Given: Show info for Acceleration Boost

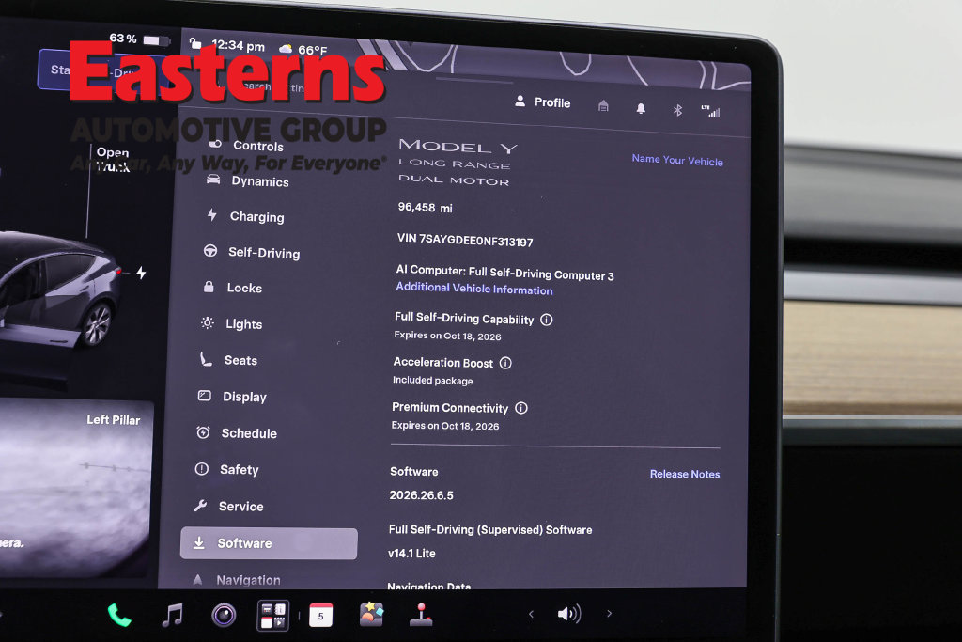Looking at the screenshot, I should (x=505, y=364).
